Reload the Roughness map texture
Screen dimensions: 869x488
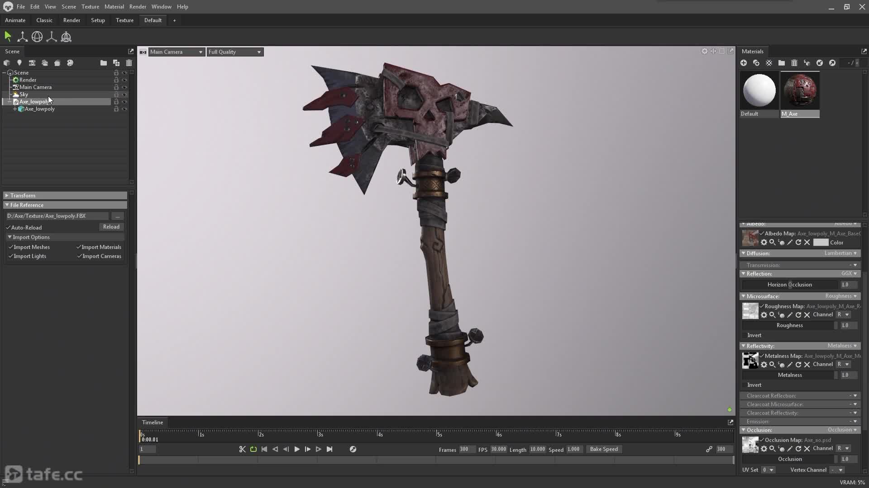point(798,315)
